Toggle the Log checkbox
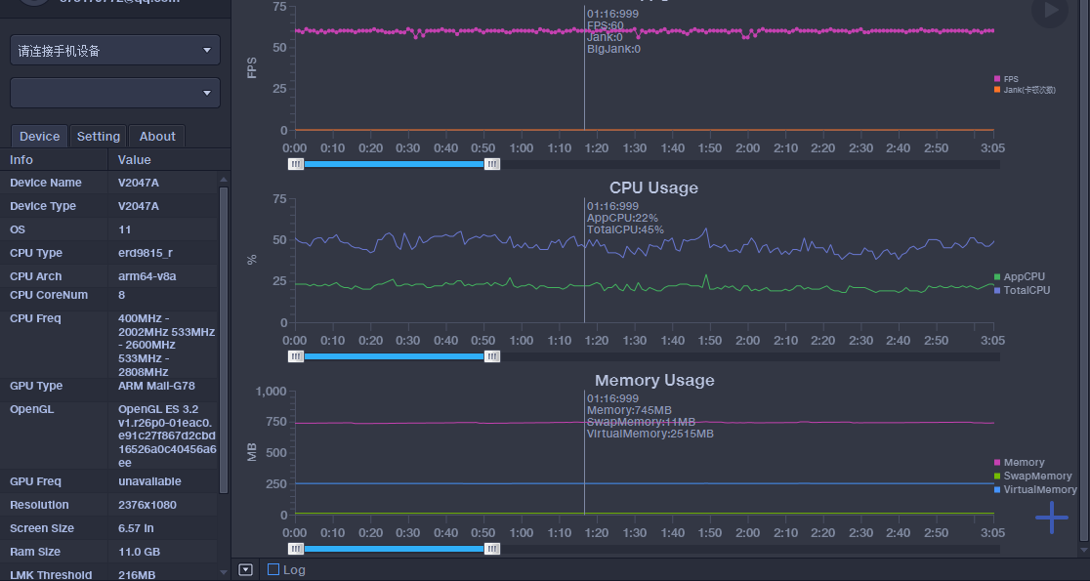The height and width of the screenshot is (581, 1090). pyautogui.click(x=273, y=569)
